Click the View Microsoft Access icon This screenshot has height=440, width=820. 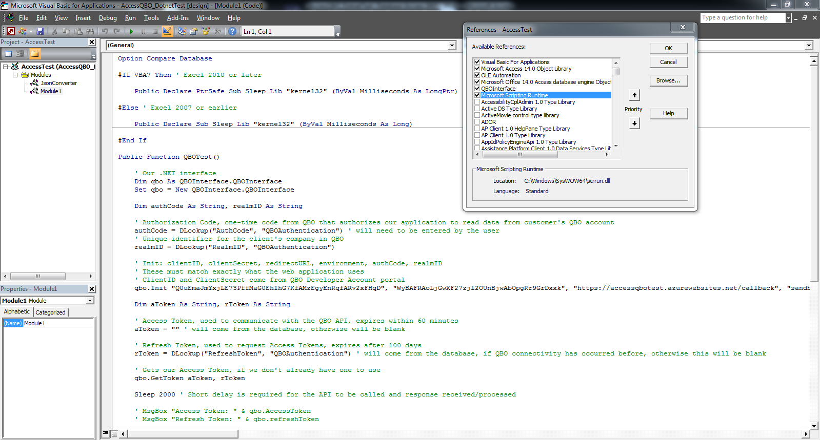click(11, 31)
